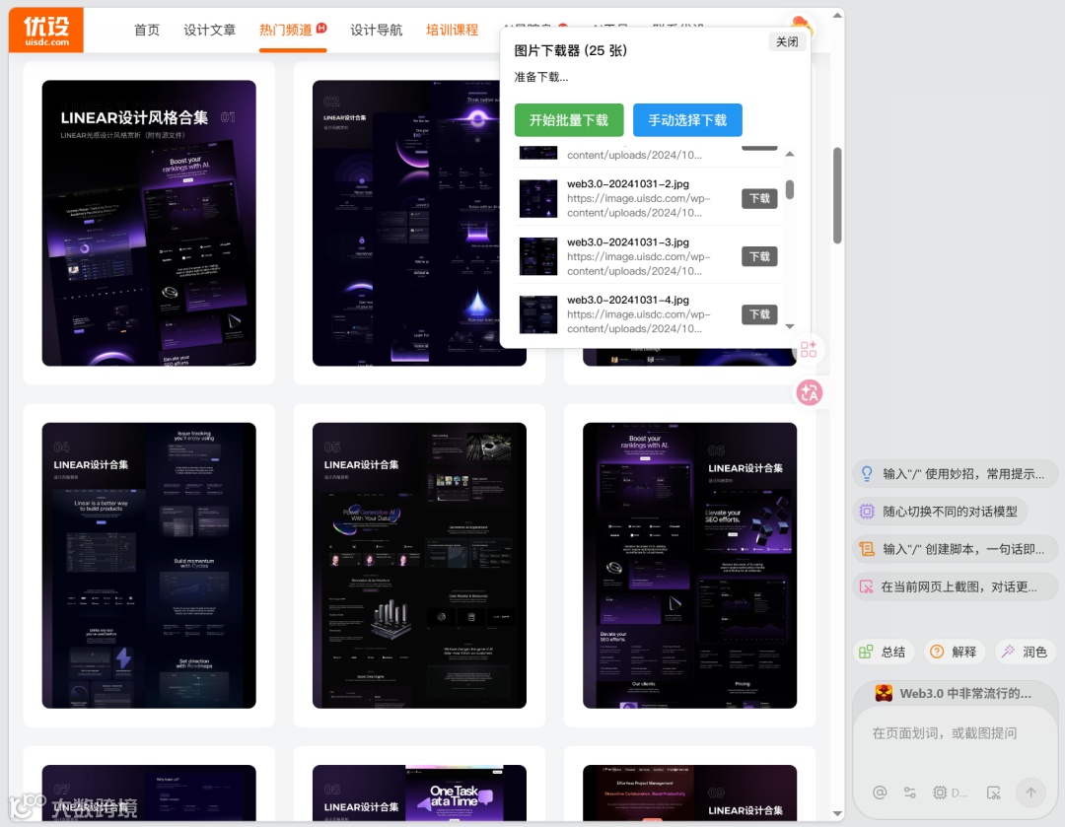Click the page scroll-up arrow at top

(x=837, y=15)
